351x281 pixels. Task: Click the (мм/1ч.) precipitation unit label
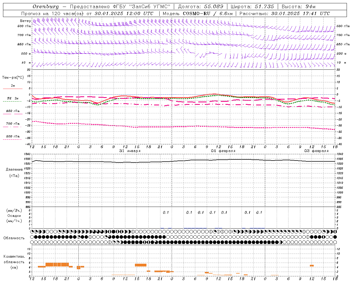14,221
